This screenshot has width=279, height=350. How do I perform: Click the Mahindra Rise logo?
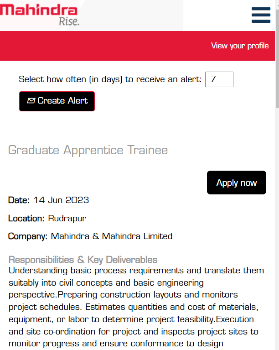point(40,15)
